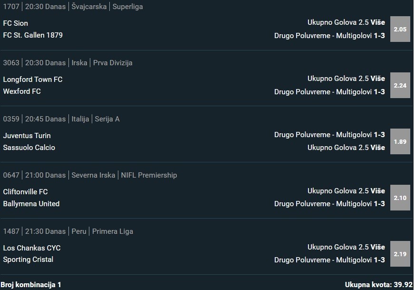
Task: Click the Severna Irska NIFL Premiership header
Action: tap(124, 175)
